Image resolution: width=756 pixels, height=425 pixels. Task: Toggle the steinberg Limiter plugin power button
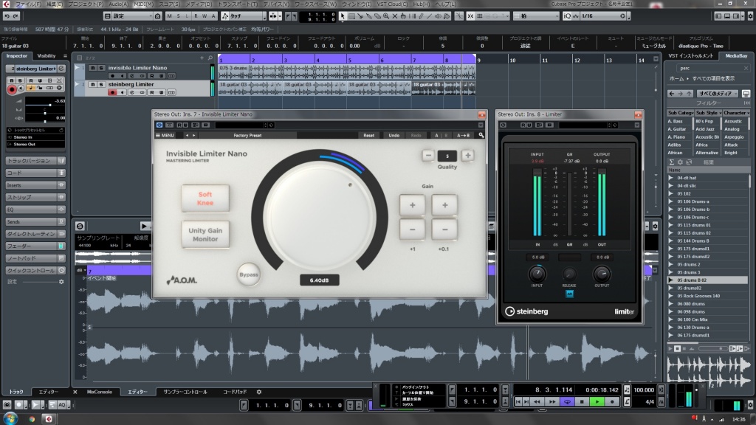(x=503, y=125)
